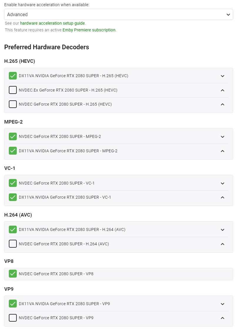The image size is (239, 331).
Task: Uncheck NVDEC MPEG-2 decoder checkbox
Action: [13, 136]
